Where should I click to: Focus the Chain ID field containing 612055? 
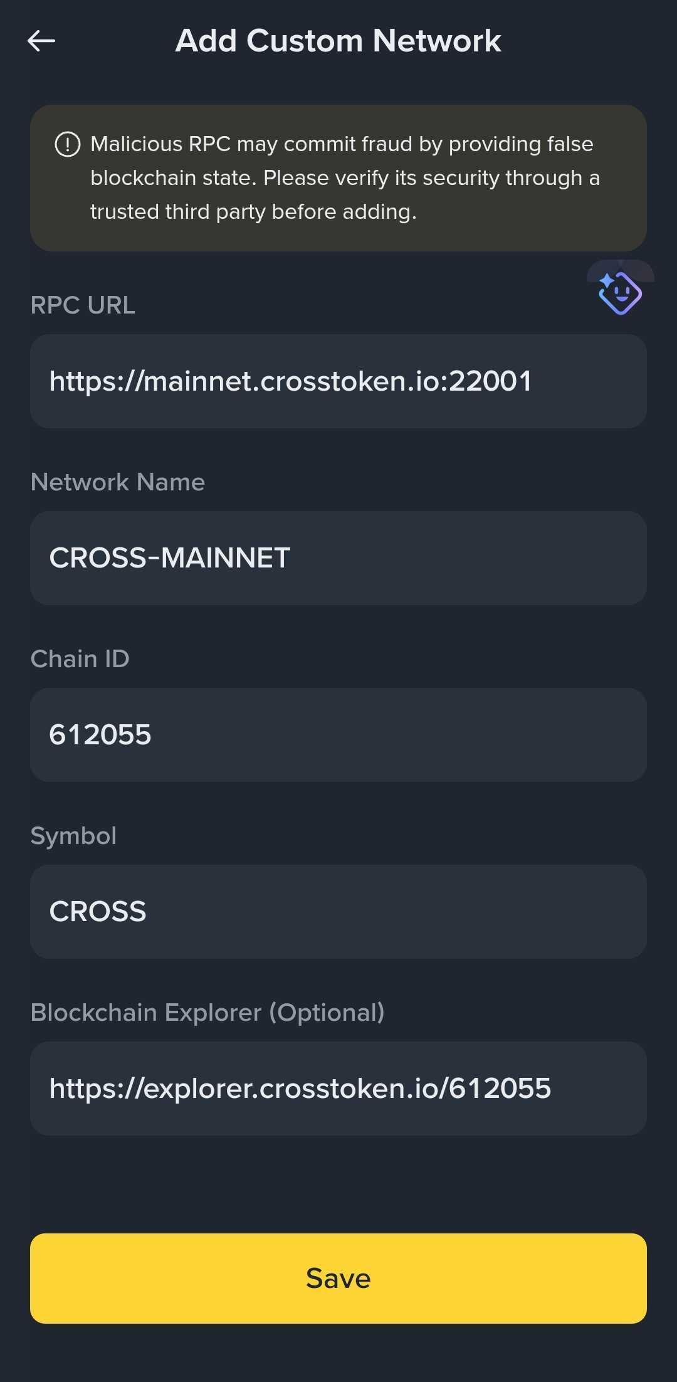pyautogui.click(x=338, y=734)
